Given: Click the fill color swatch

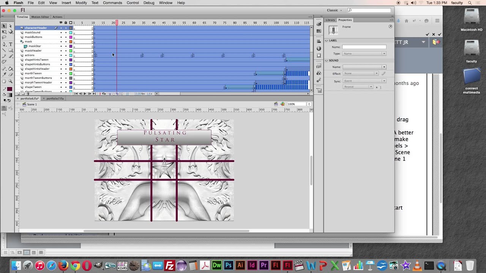Looking at the screenshot, I should click(10, 94).
